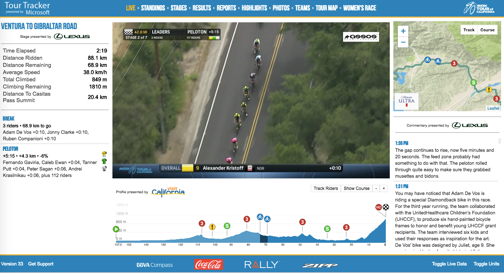Click the Rally sponsor logo
This screenshot has height=273, width=504.
click(x=262, y=265)
